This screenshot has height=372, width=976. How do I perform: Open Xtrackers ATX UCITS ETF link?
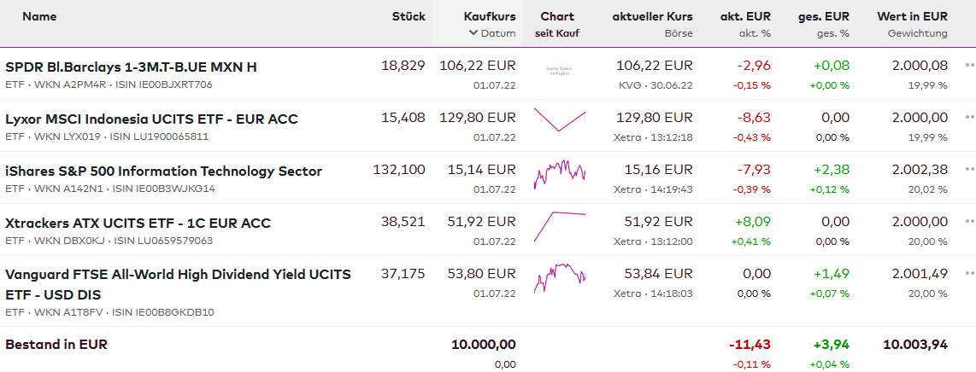(x=138, y=223)
